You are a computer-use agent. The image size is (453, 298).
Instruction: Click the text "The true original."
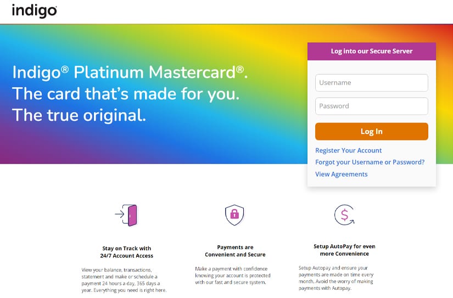click(x=79, y=115)
